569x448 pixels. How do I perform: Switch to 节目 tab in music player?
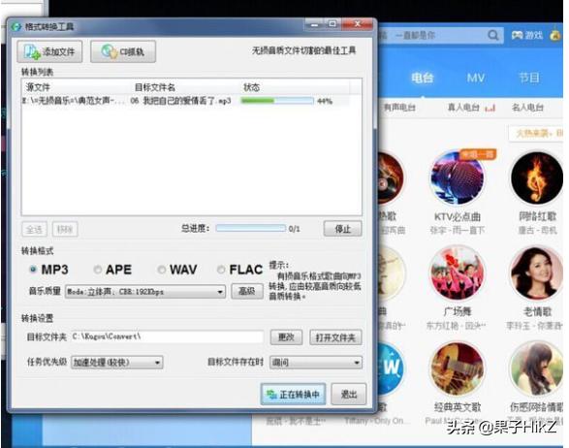coord(528,78)
